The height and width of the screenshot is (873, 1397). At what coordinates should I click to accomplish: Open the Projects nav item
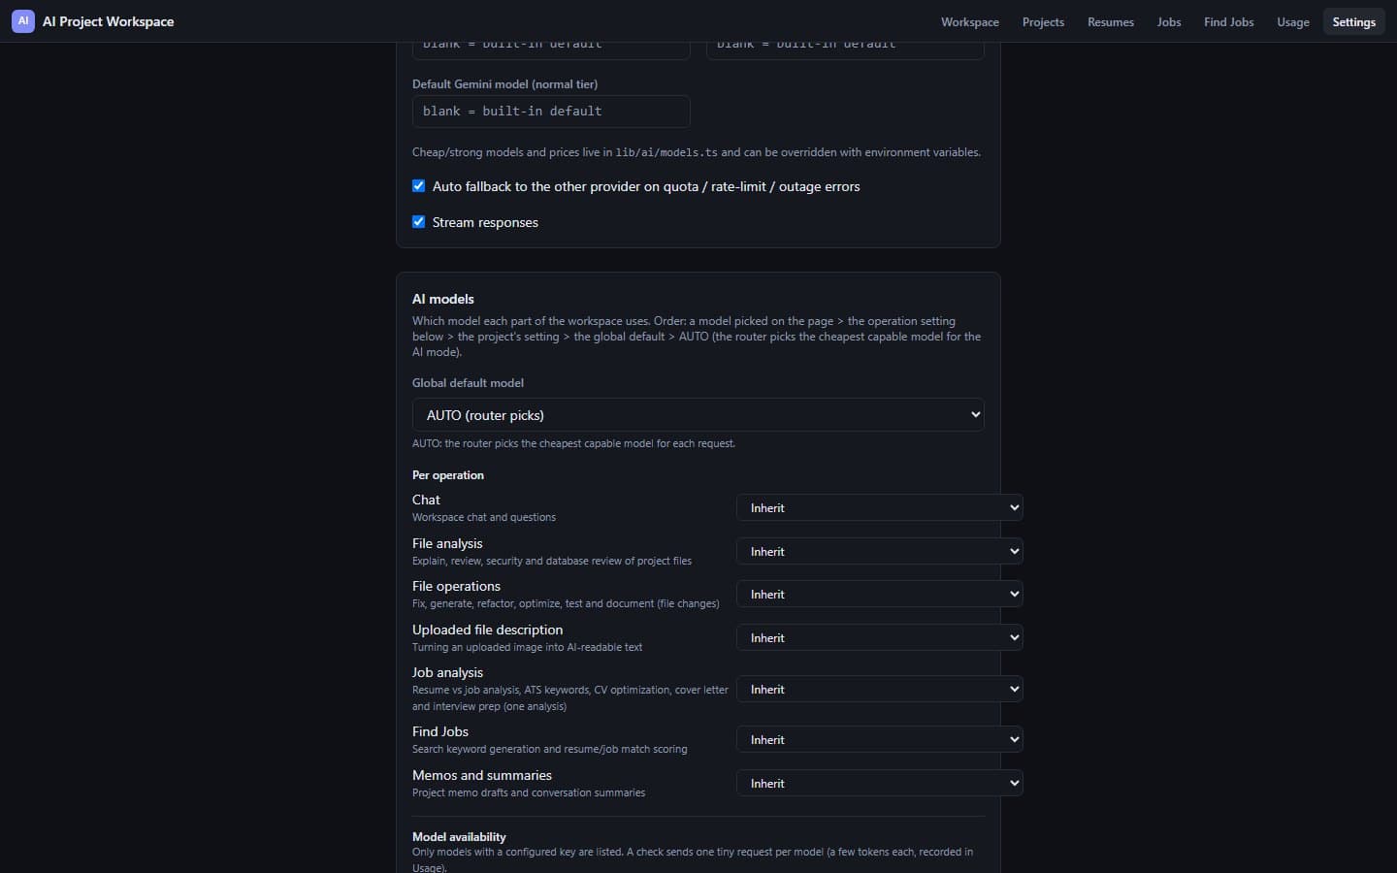coord(1043,21)
